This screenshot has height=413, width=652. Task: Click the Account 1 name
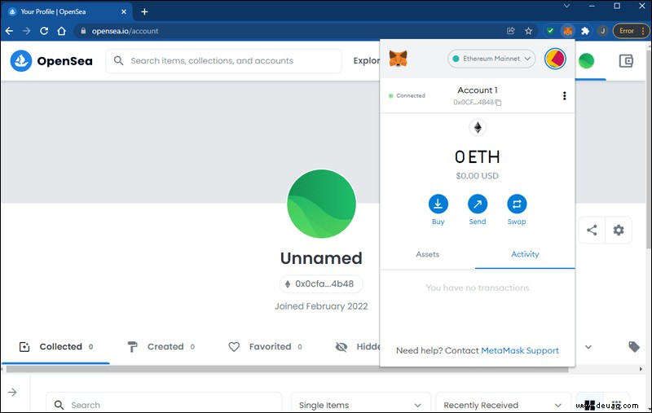click(478, 90)
